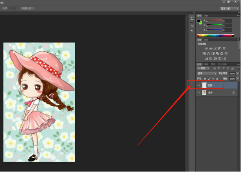Screen dimensions: 241x172
Task: Click the Refine Edge button
Action: pos(28,8)
